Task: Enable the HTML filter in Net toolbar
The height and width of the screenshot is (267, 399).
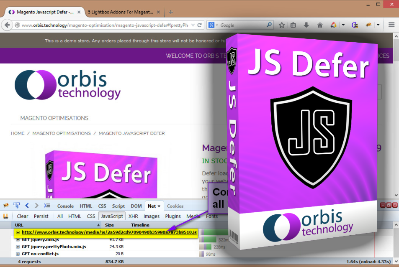Action: click(75, 216)
